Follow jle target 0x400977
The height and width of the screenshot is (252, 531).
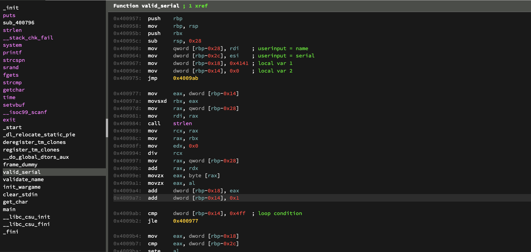pyautogui.click(x=186, y=221)
